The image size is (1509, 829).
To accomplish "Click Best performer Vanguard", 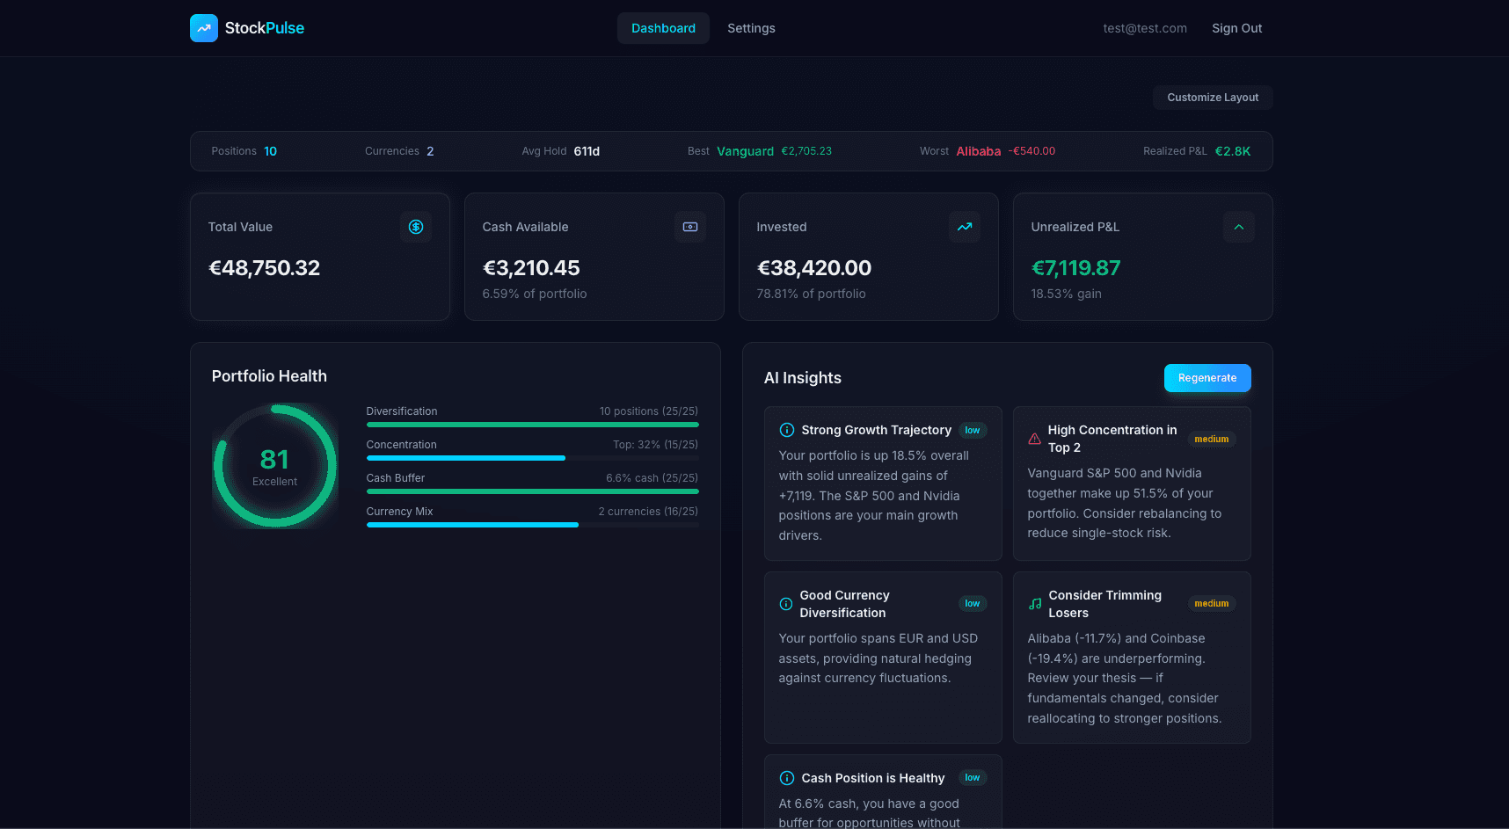I will click(x=745, y=151).
